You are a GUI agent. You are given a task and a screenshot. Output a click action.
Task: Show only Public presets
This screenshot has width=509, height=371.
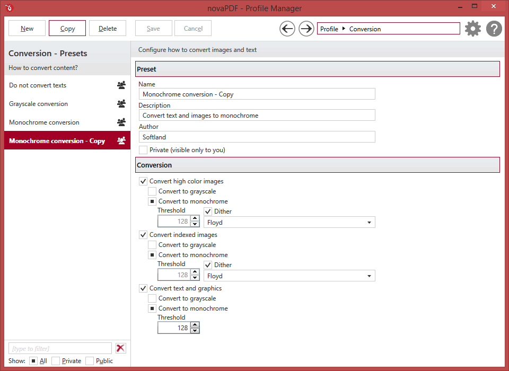[x=90, y=360]
